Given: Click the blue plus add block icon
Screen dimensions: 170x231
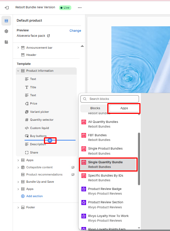Looking at the screenshot, I should coord(50,141).
